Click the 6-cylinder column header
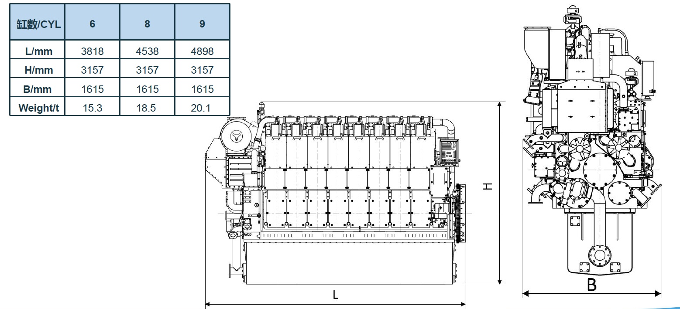 93,22
